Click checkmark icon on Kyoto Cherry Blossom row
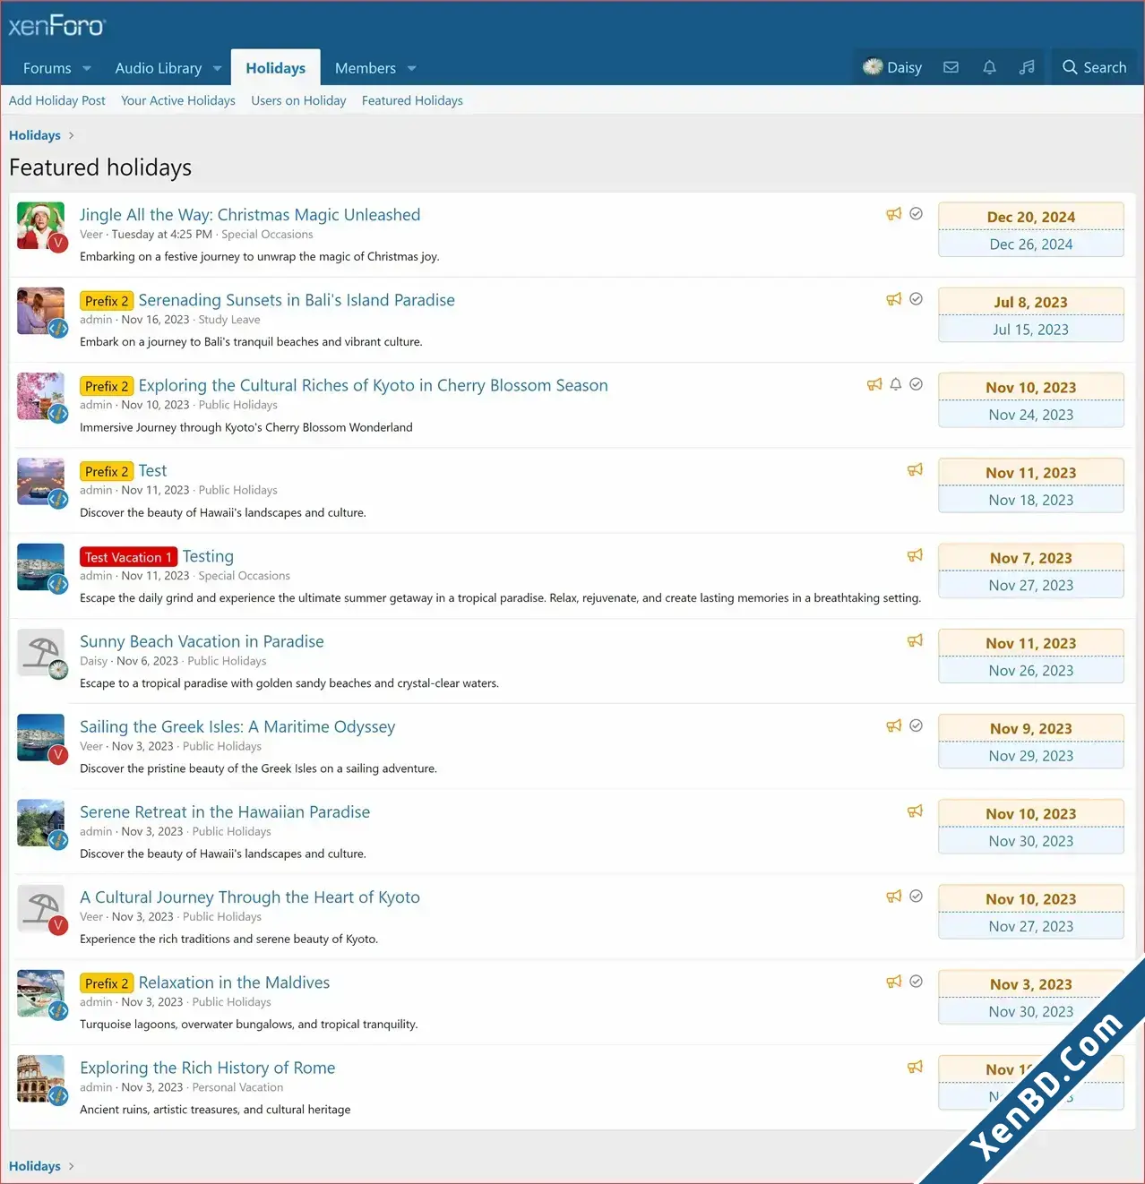 coord(916,384)
